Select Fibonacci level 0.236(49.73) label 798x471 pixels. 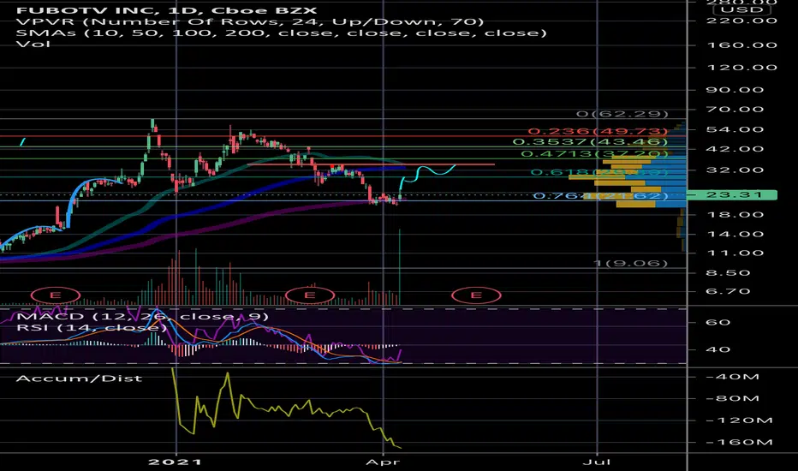tap(598, 131)
